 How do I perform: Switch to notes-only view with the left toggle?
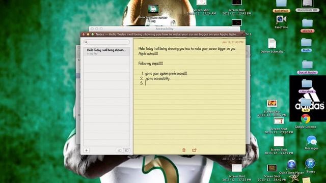click(x=119, y=150)
